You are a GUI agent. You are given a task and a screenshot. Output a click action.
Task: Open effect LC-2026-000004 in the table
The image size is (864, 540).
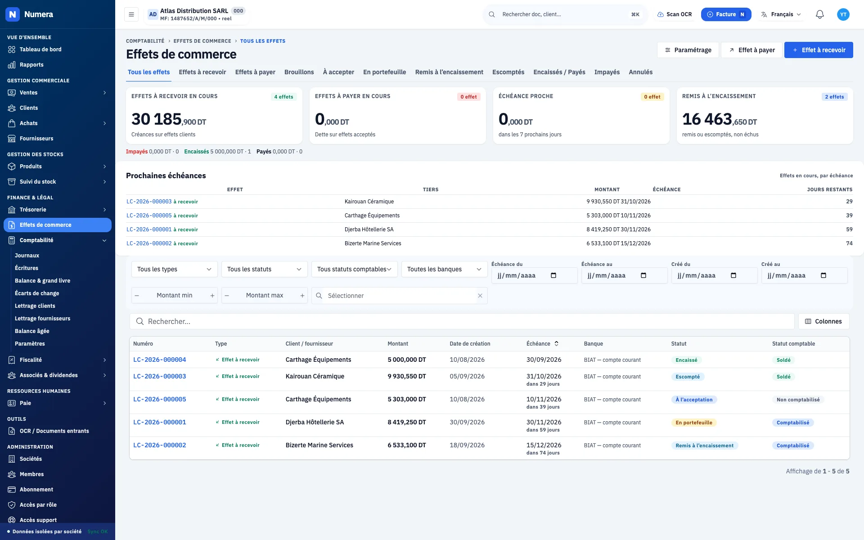point(160,360)
